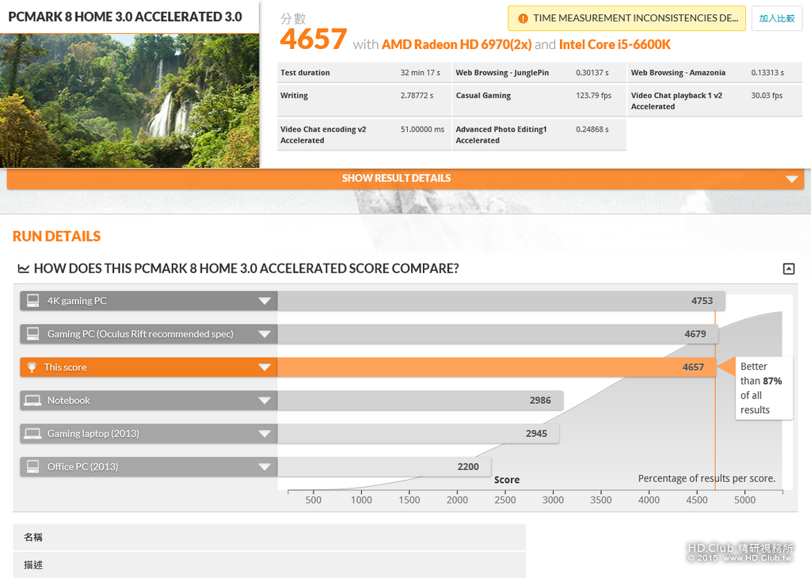Click the 2986 Notebook score bar

[x=420, y=400]
